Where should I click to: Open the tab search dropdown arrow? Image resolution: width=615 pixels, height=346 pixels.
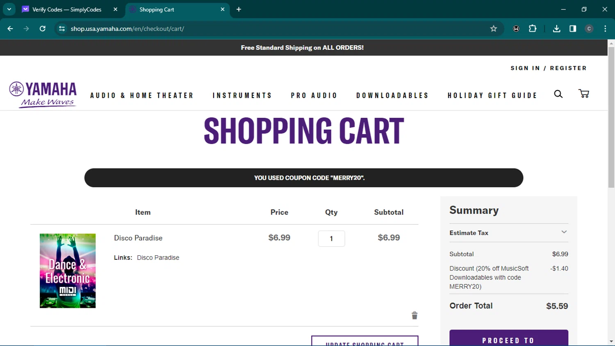(9, 9)
